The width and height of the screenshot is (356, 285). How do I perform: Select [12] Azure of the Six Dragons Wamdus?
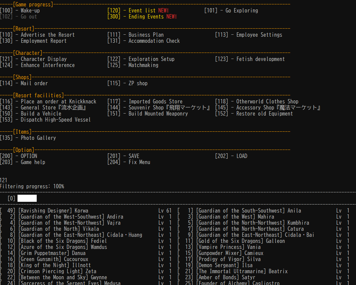click(86, 247)
